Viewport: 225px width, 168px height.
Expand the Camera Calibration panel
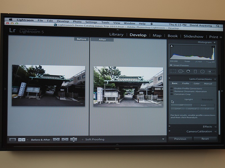215,131
